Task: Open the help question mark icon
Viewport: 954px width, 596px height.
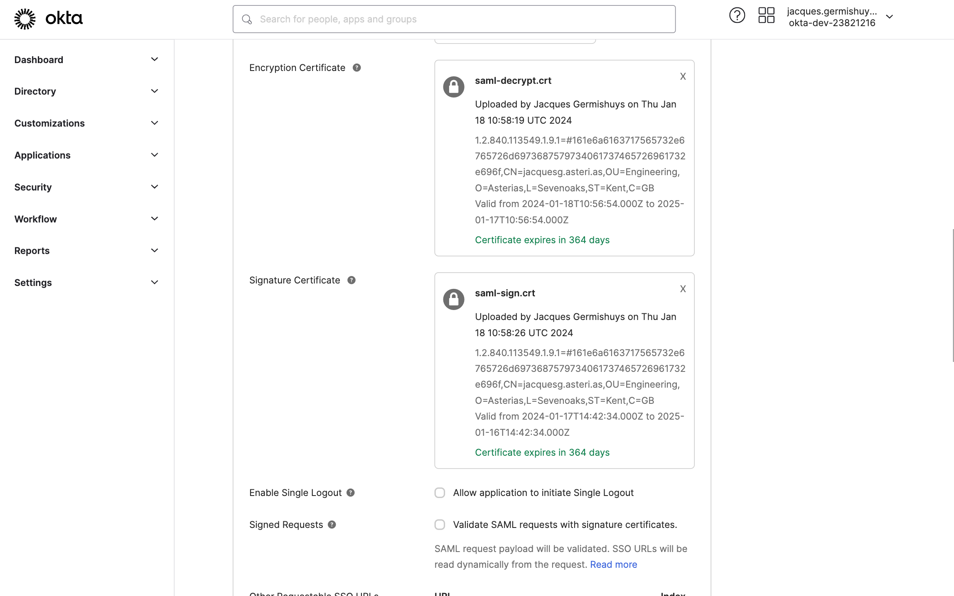Action: pyautogui.click(x=737, y=15)
